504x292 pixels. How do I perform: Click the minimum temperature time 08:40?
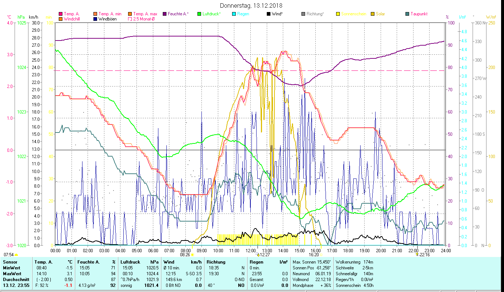[x=41, y=268]
